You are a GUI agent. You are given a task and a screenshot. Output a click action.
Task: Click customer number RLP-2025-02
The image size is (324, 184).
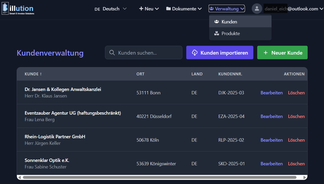(231, 140)
